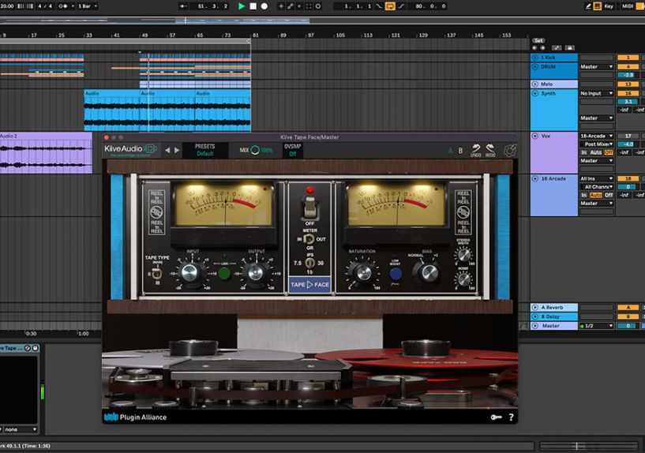
Task: Set 18 Arcade monitor to Off
Action: tap(609, 195)
